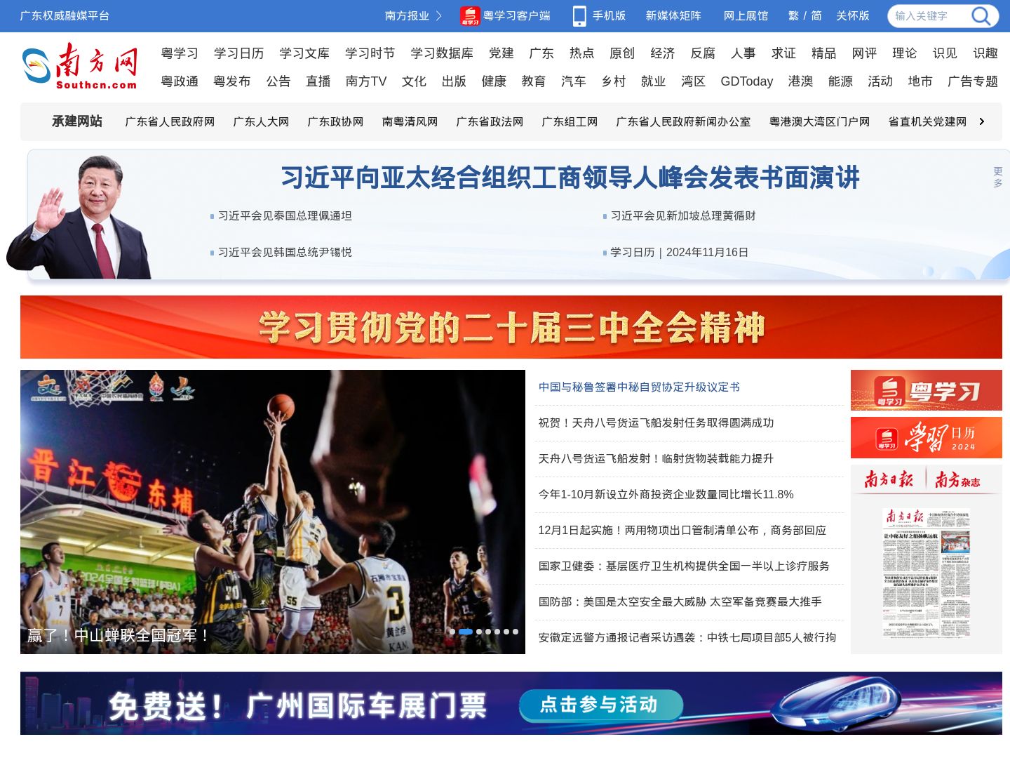Visit 南粤清风网 link
Screen dimensions: 1010x758
click(410, 121)
